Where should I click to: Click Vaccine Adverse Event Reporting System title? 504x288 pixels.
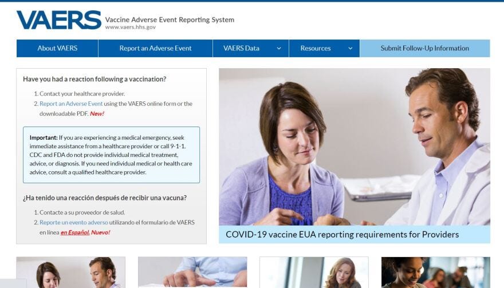tap(170, 19)
